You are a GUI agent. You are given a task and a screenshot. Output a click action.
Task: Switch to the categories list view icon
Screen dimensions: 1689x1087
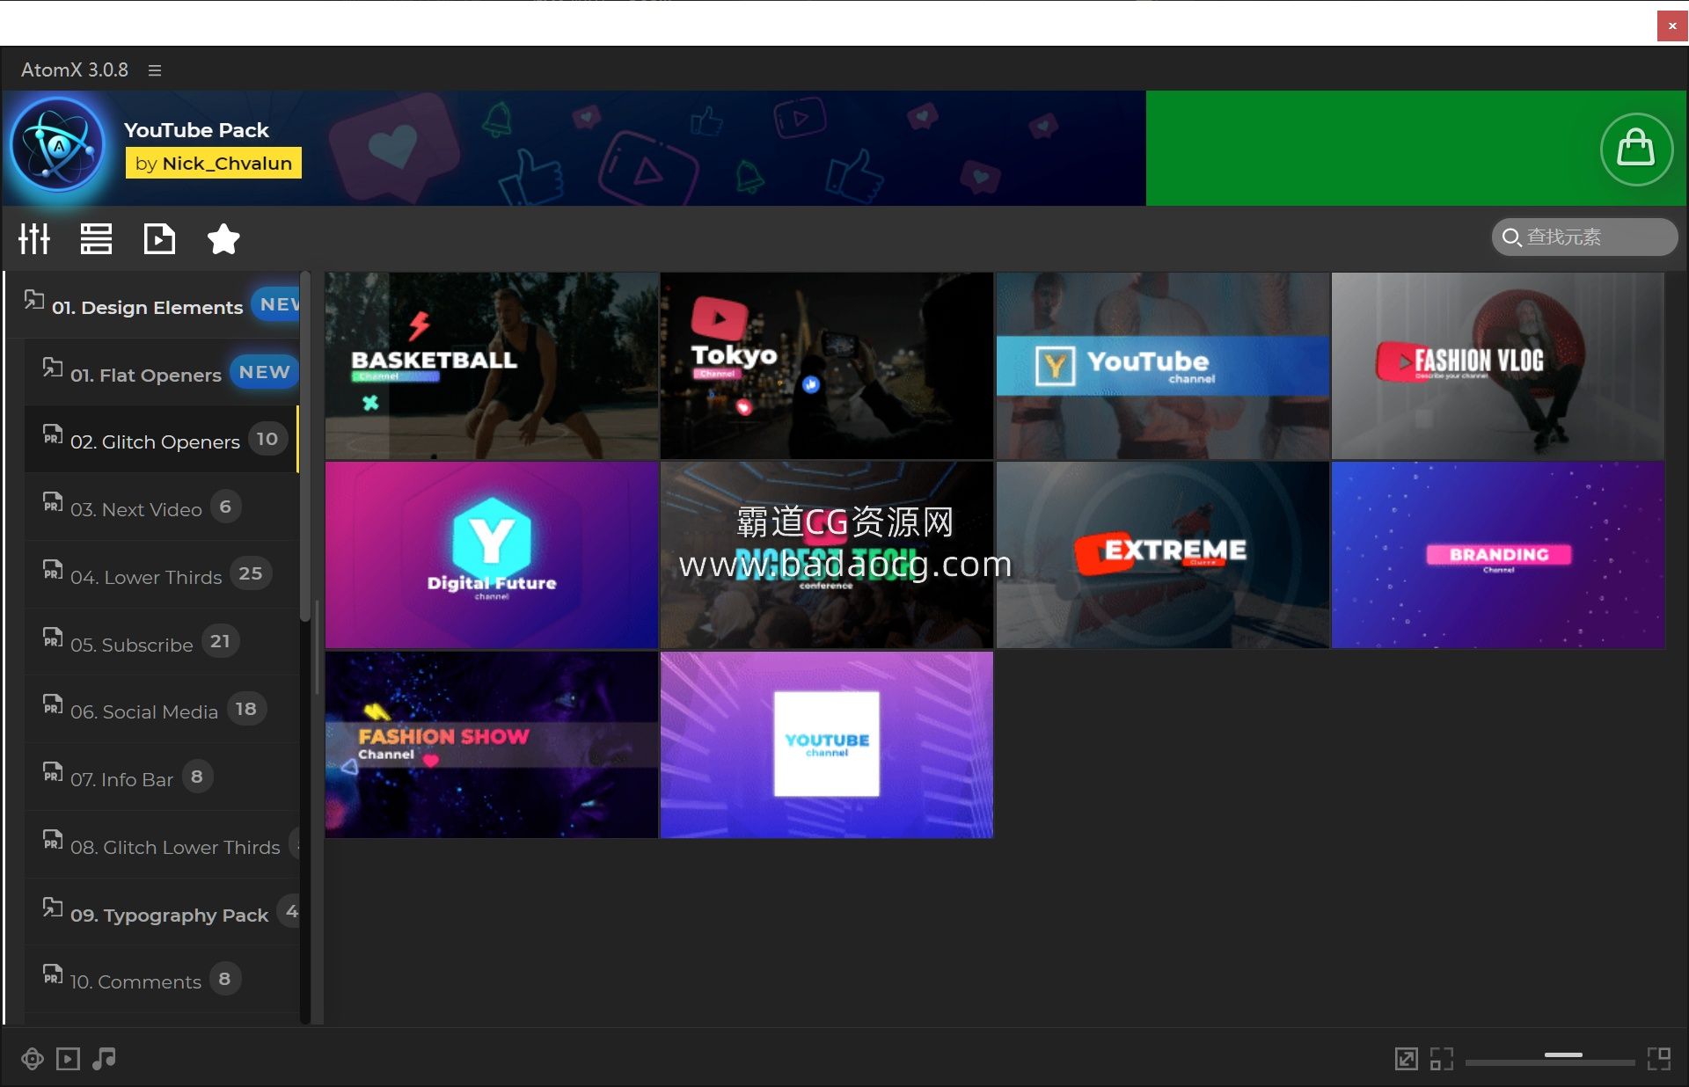[96, 238]
